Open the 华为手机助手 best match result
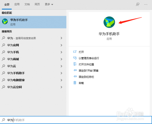Viewport: 152px width, 124px height. [33, 22]
